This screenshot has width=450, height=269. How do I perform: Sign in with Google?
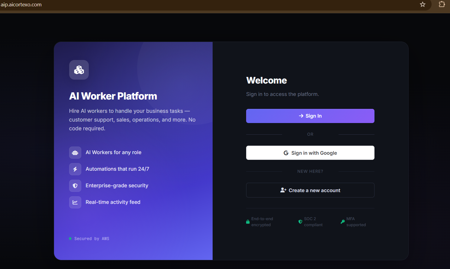tap(310, 153)
